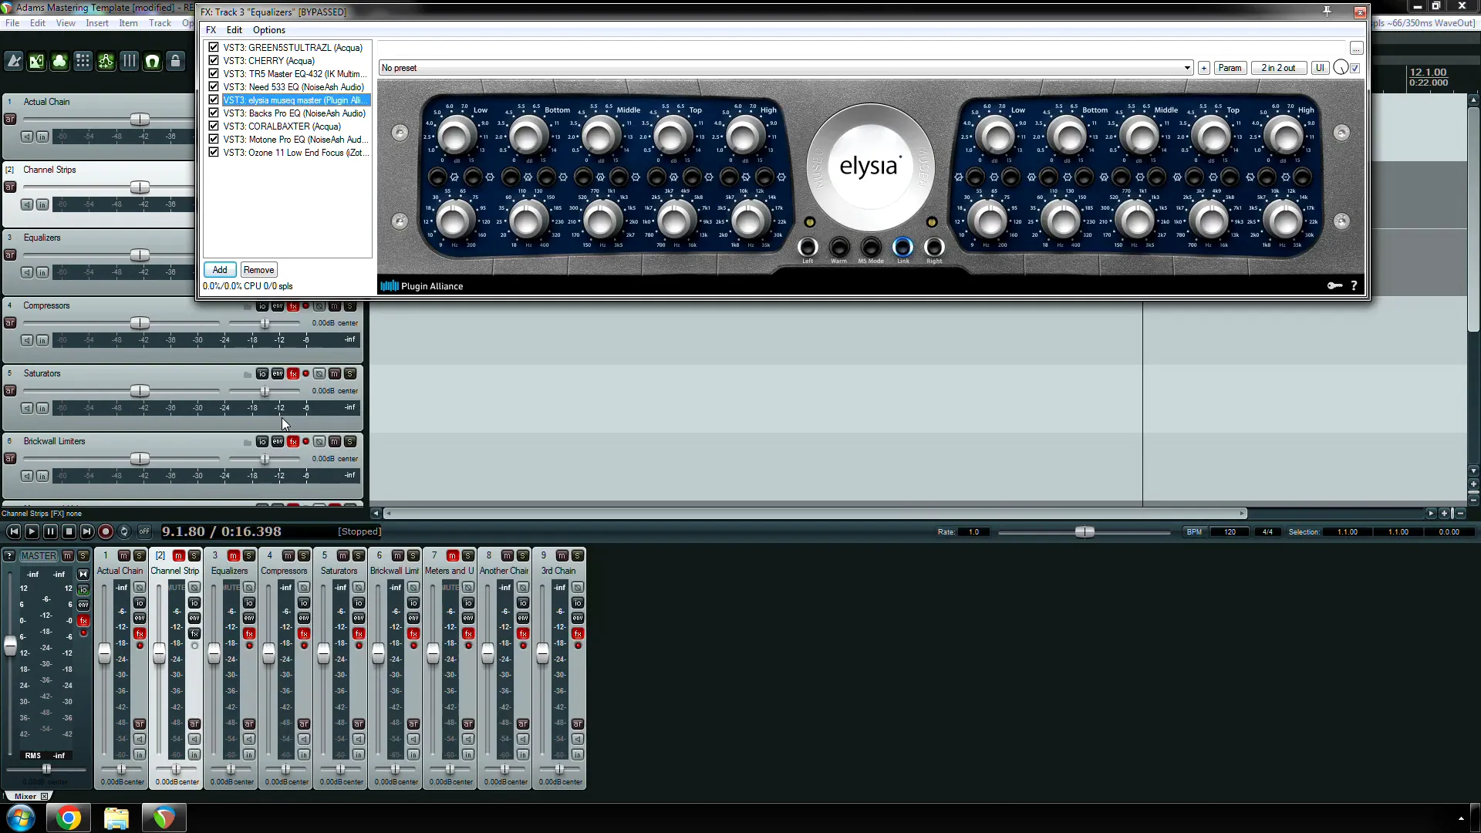
Task: Uncheck the CHERRY (Acqua) plugin checkbox
Action: [214, 61]
